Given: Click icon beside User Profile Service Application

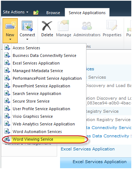Looking at the screenshot, I should pos(7,108).
